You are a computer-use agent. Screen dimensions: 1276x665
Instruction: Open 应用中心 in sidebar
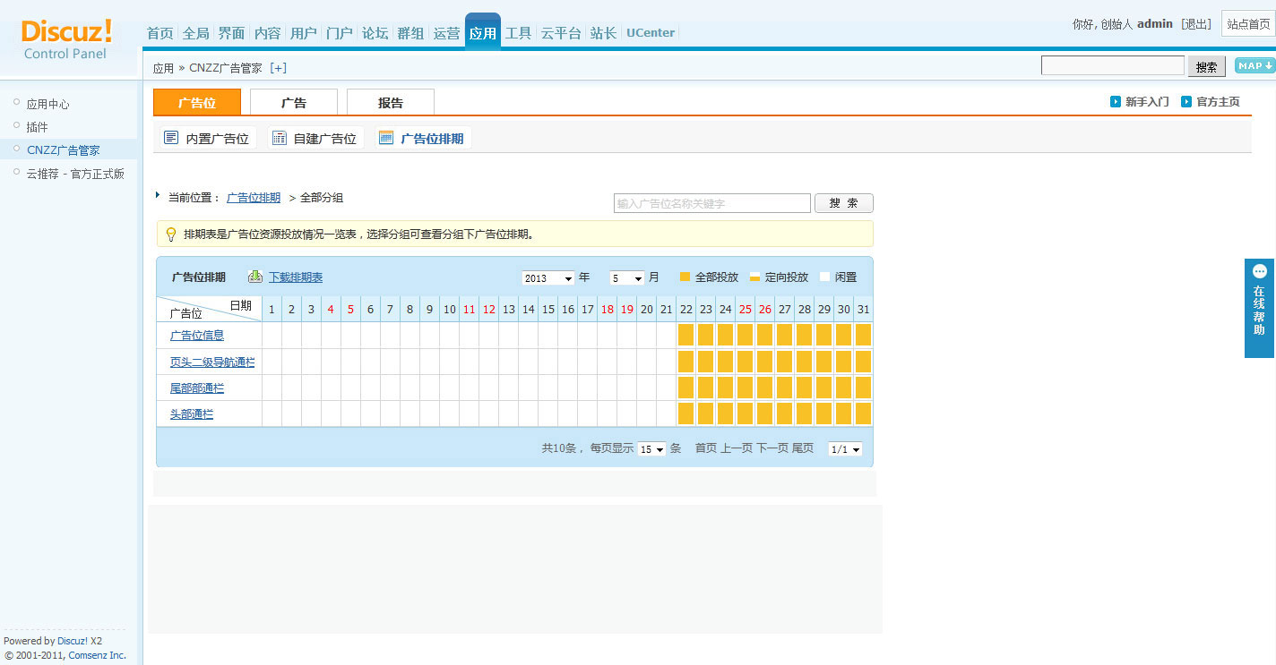(48, 104)
